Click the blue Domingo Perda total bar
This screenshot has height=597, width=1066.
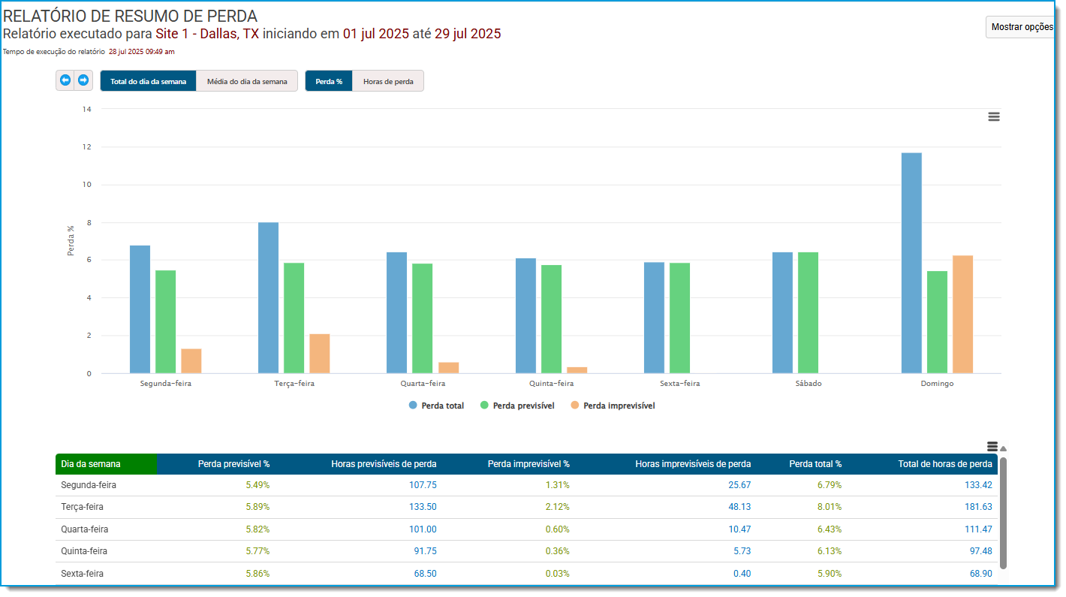pyautogui.click(x=911, y=263)
